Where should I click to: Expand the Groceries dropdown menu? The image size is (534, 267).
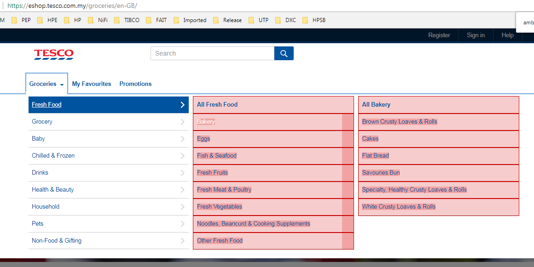point(46,84)
